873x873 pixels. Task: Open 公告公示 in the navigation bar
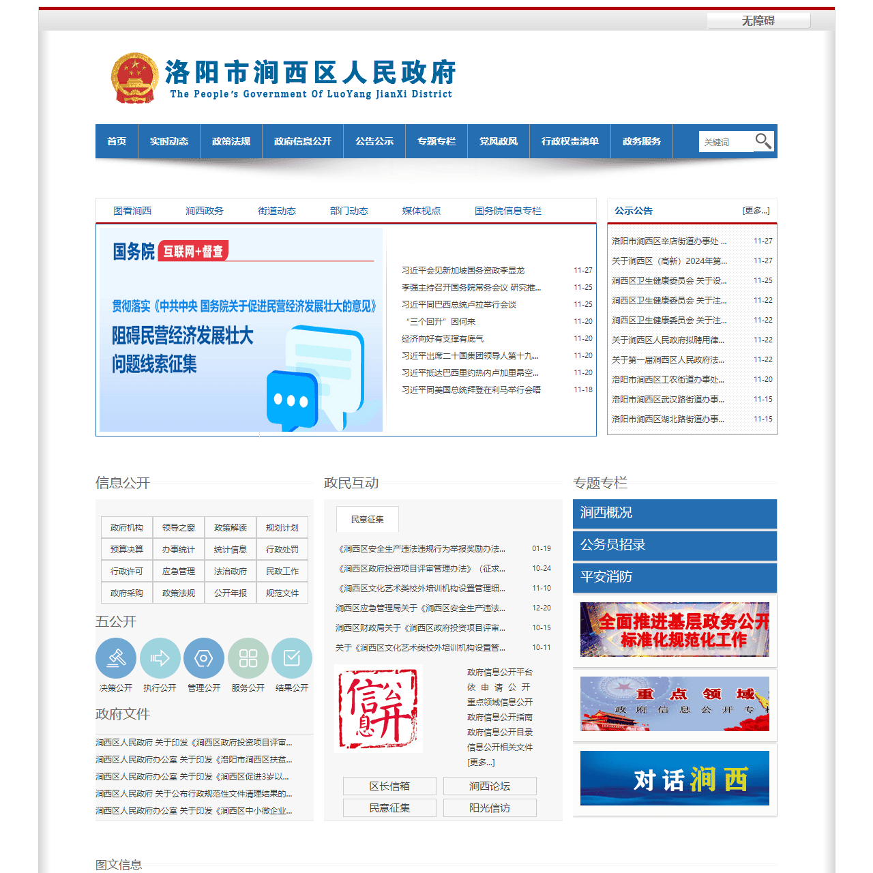[374, 141]
